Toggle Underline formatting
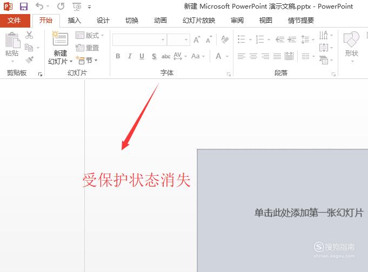Image resolution: width=368 pixels, height=272 pixels. [142, 56]
